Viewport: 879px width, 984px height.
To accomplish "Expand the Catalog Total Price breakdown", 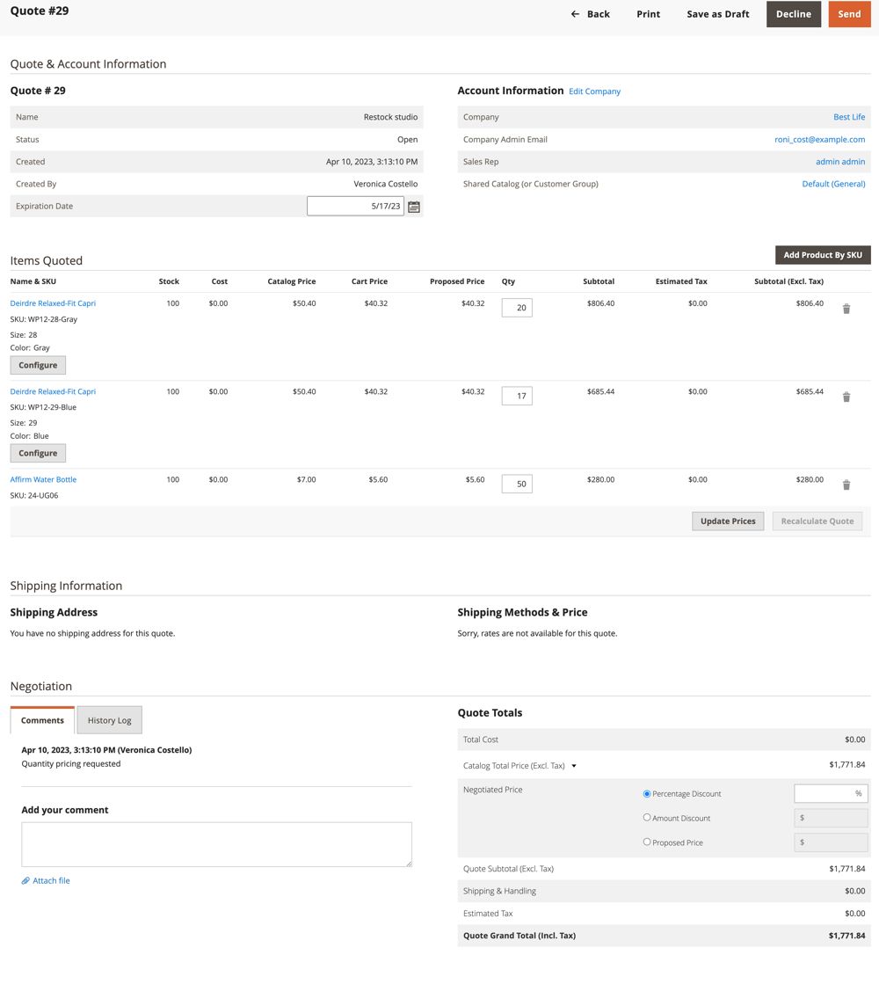I will (x=574, y=765).
